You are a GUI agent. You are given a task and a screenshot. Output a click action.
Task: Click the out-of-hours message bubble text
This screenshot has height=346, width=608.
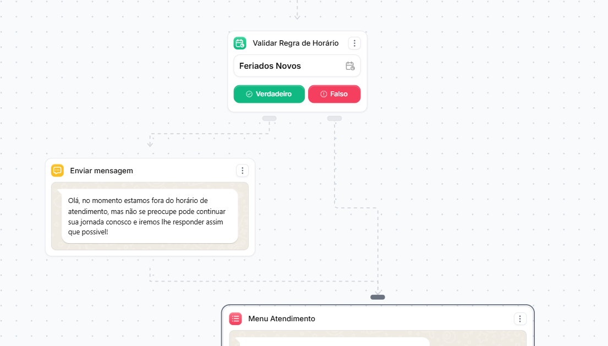coord(147,216)
